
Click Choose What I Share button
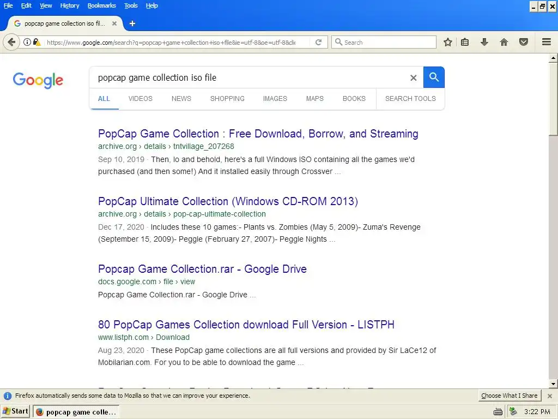click(x=510, y=396)
